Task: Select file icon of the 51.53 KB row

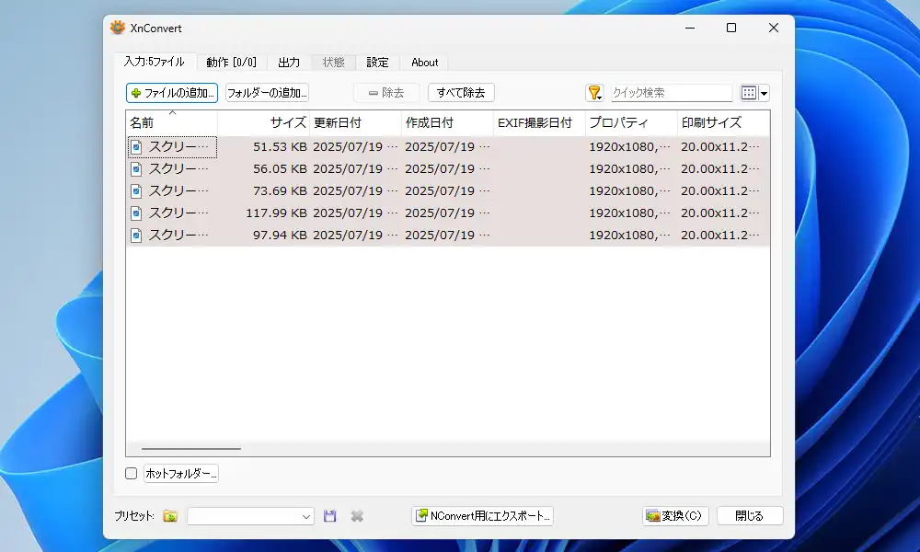Action: coord(136,146)
